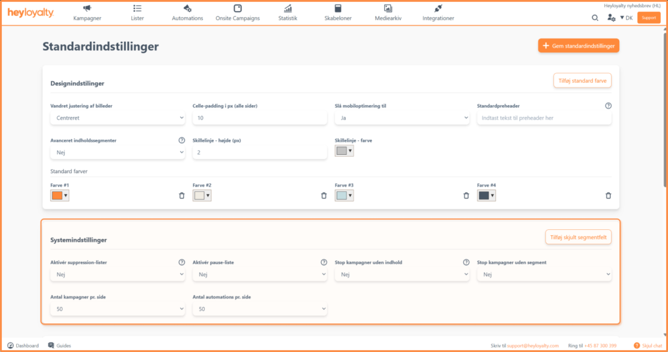Show help for Aktivér suppression-lister

pyautogui.click(x=181, y=263)
